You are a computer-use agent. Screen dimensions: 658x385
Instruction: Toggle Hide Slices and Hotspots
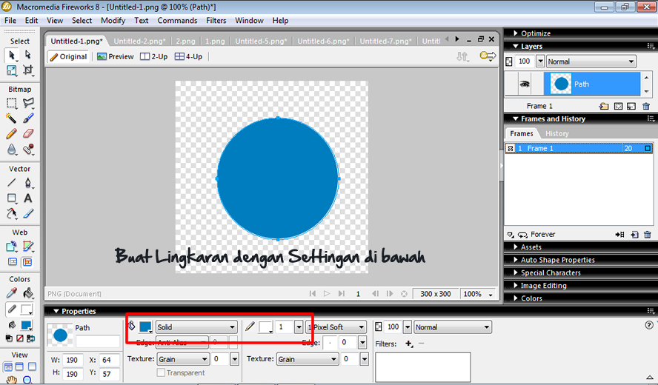pyautogui.click(x=13, y=262)
